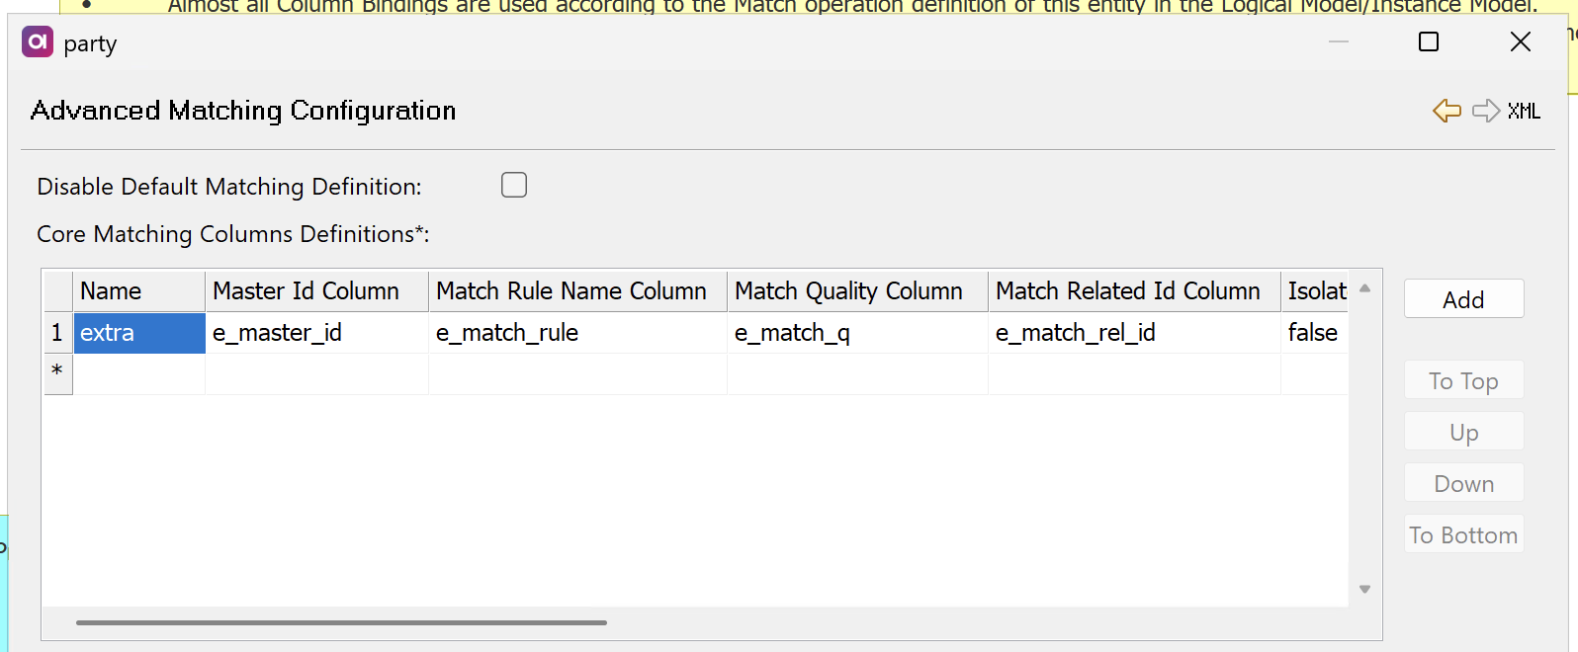Select the Name cell containing extra
Image resolution: width=1578 pixels, height=652 pixels.
138,333
